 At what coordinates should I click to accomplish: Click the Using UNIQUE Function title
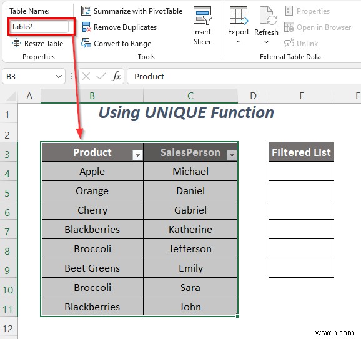[x=186, y=112]
